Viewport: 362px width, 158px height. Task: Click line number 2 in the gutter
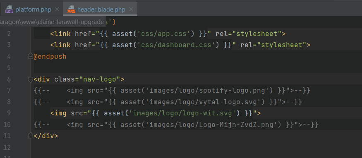click(x=9, y=34)
